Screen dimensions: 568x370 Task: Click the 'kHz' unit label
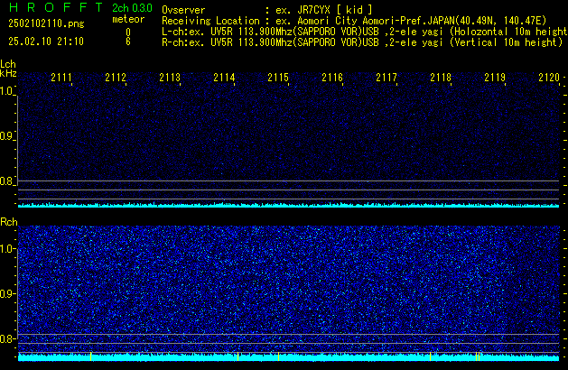coord(8,73)
